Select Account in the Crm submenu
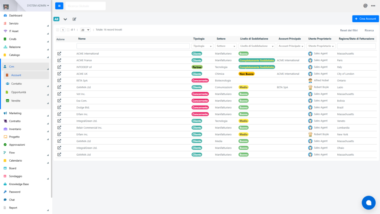This screenshot has height=214, width=380. point(26,75)
